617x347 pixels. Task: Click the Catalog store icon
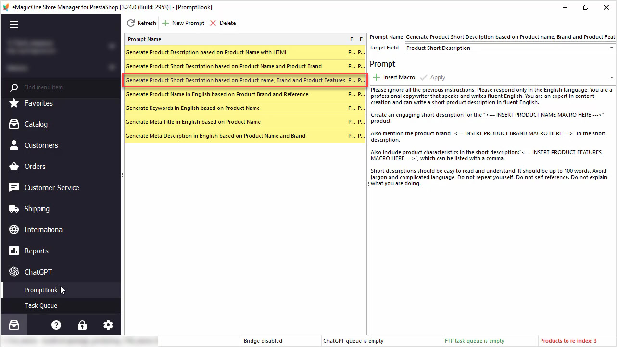[14, 124]
